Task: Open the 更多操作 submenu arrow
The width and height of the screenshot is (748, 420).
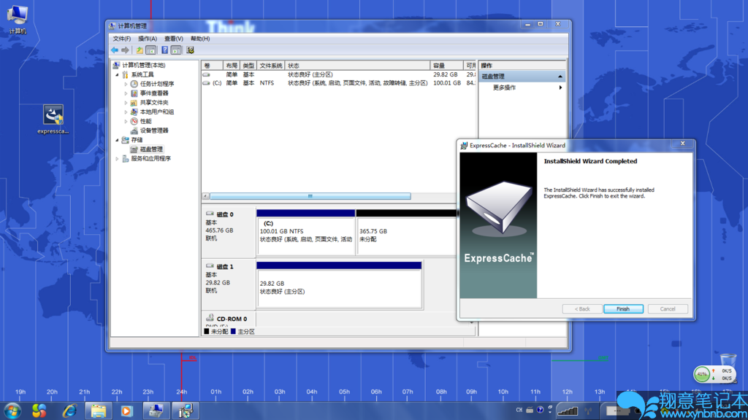Action: point(560,87)
